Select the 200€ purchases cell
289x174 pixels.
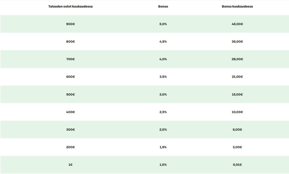(x=70, y=147)
